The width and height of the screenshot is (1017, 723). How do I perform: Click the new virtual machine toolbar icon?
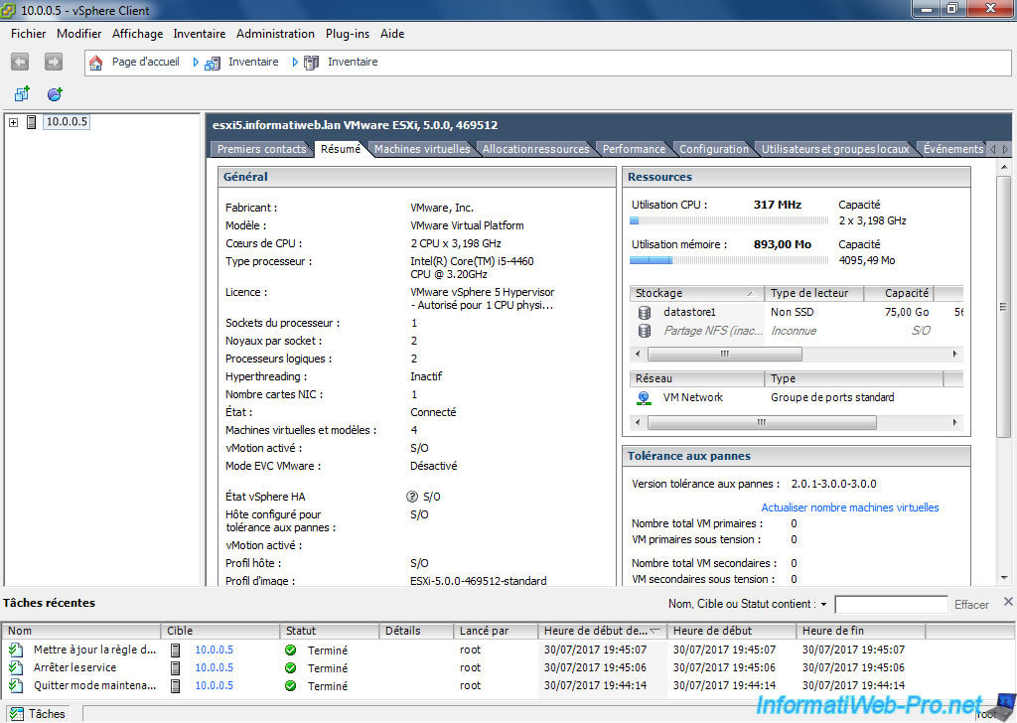coord(22,94)
